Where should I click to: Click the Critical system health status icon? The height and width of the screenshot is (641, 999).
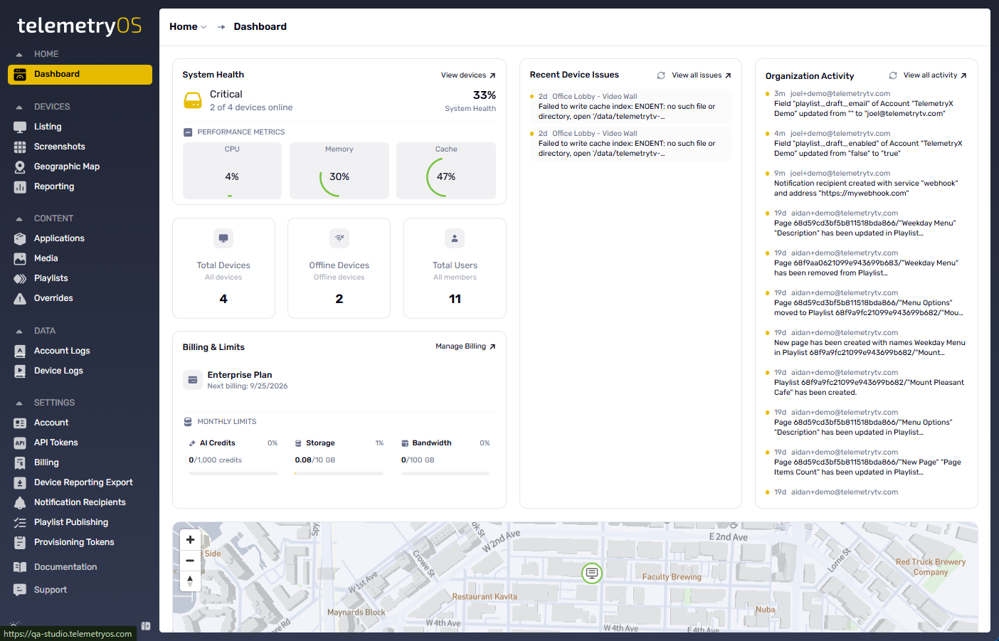[x=193, y=100]
